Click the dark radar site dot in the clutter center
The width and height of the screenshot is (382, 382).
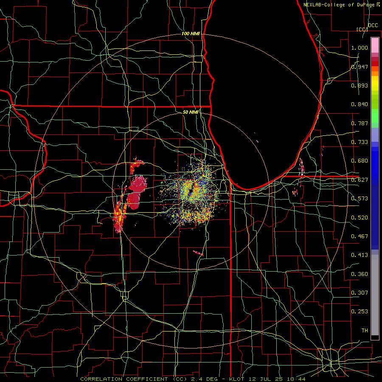point(191,191)
